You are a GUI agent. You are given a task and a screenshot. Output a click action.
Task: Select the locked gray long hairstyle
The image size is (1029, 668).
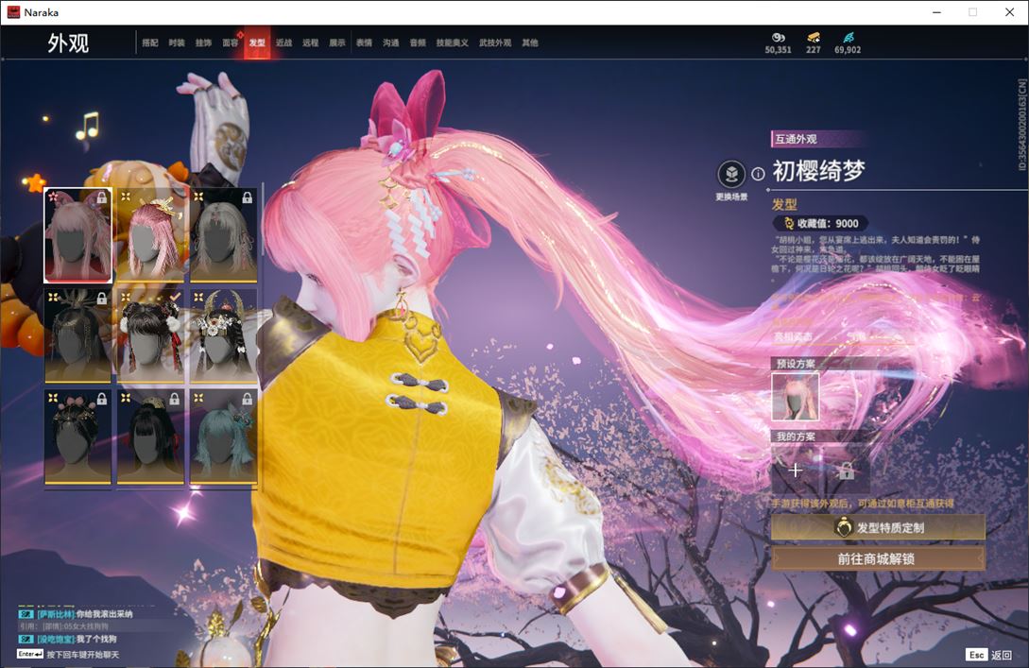[223, 235]
